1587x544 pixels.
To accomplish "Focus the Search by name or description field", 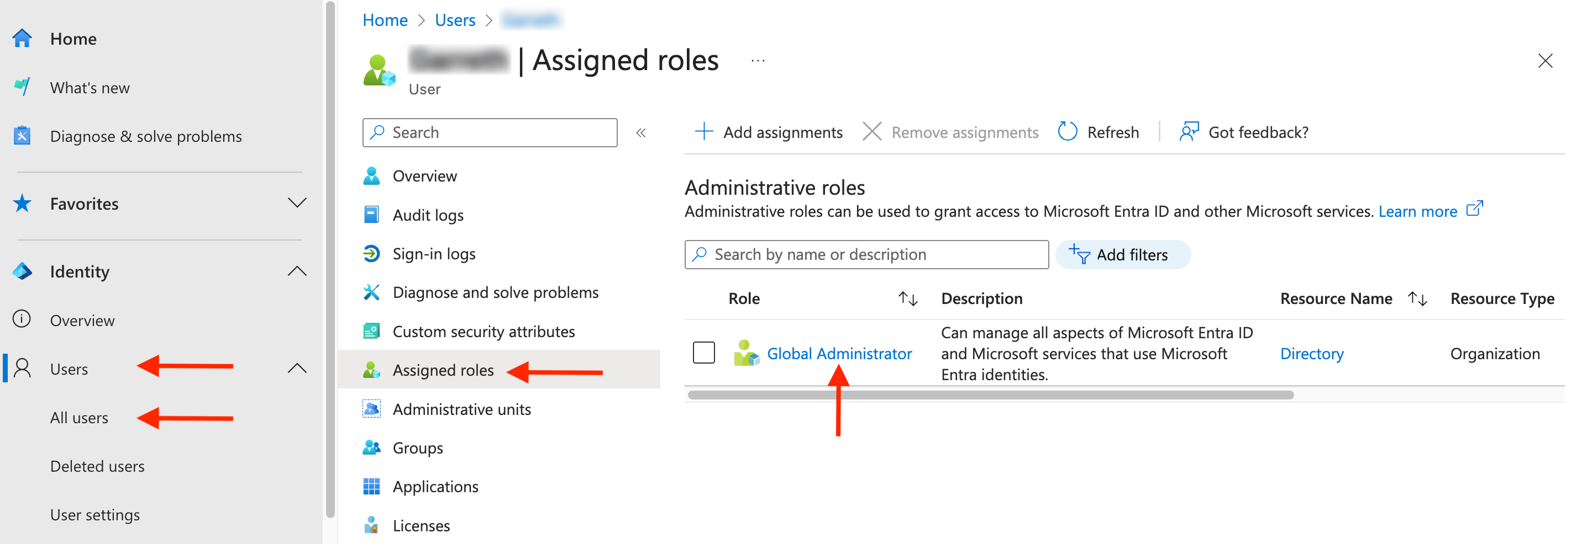I will 866,254.
